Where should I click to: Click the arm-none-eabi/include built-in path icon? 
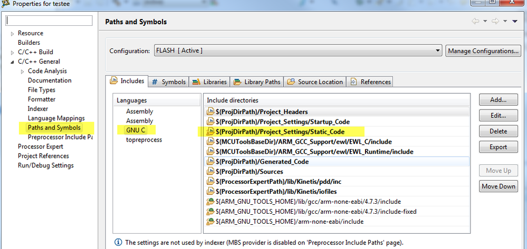210,222
